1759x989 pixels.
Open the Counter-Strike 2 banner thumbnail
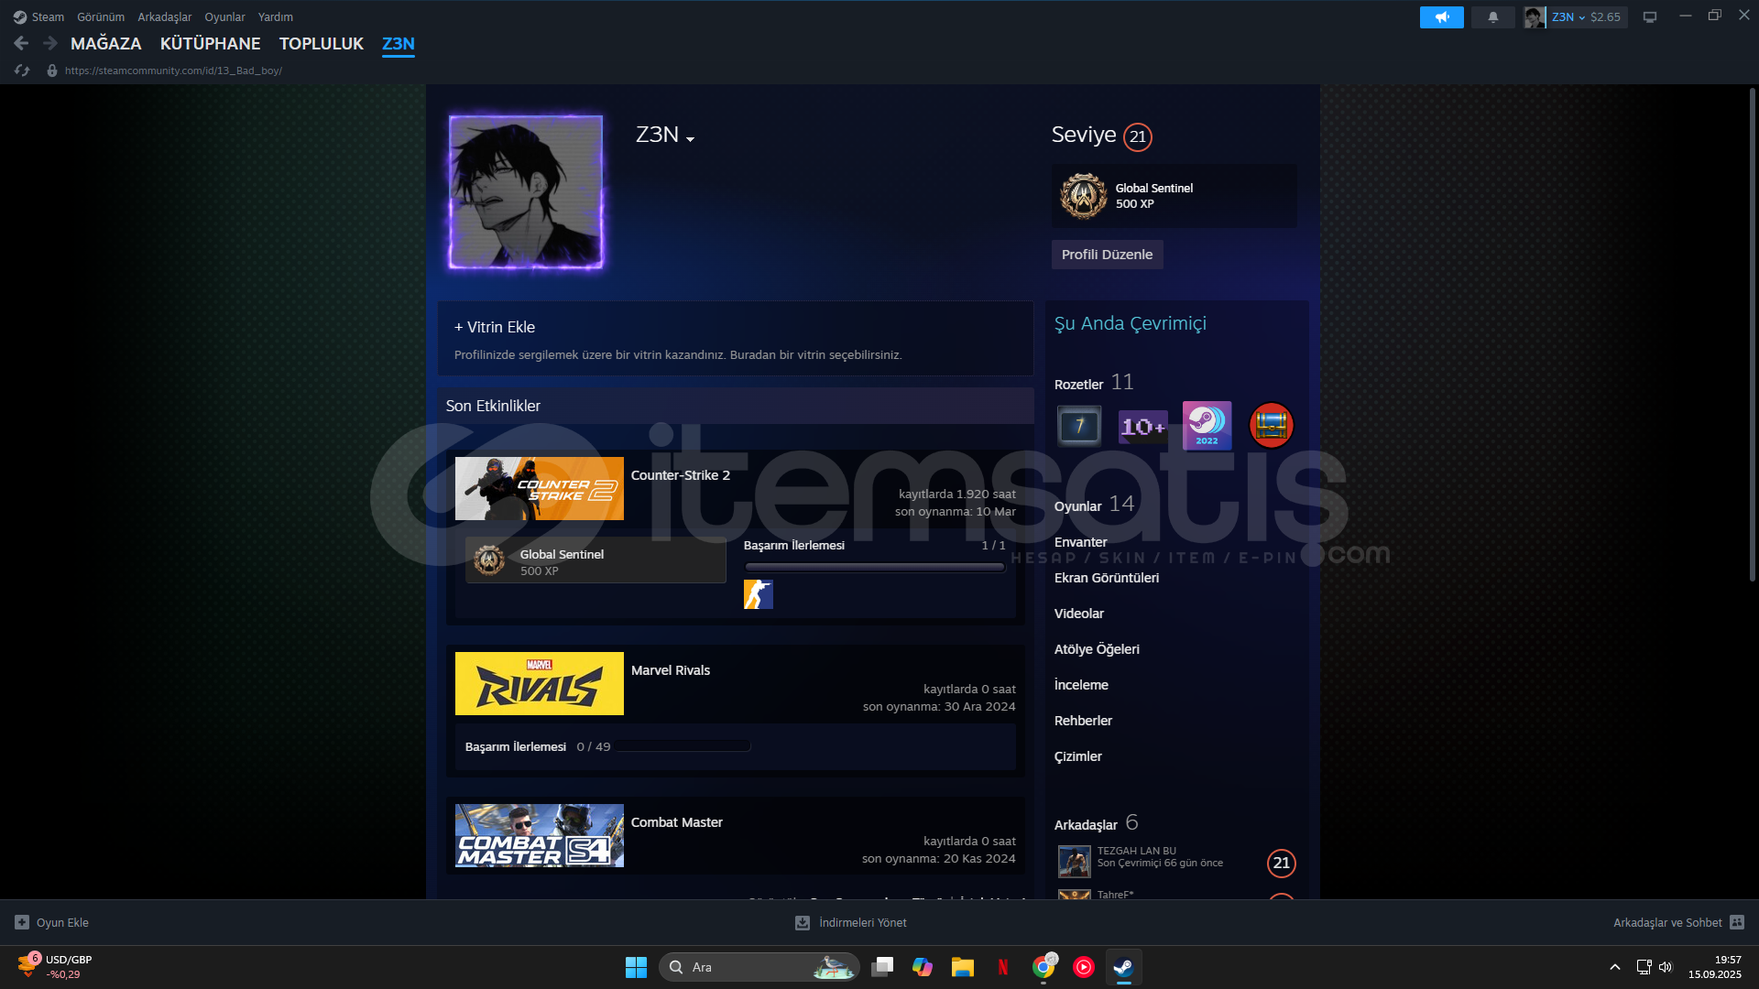point(540,488)
